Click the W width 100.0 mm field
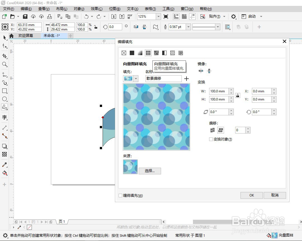 click(x=219, y=91)
